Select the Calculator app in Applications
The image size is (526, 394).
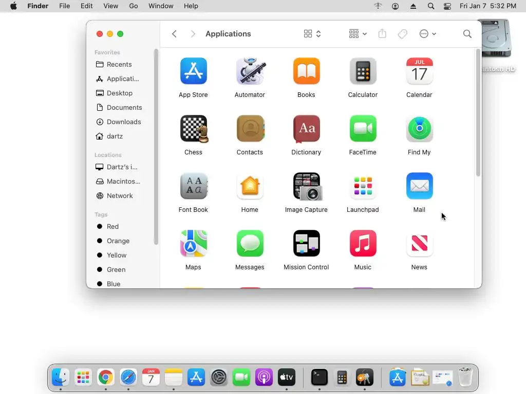click(x=363, y=71)
